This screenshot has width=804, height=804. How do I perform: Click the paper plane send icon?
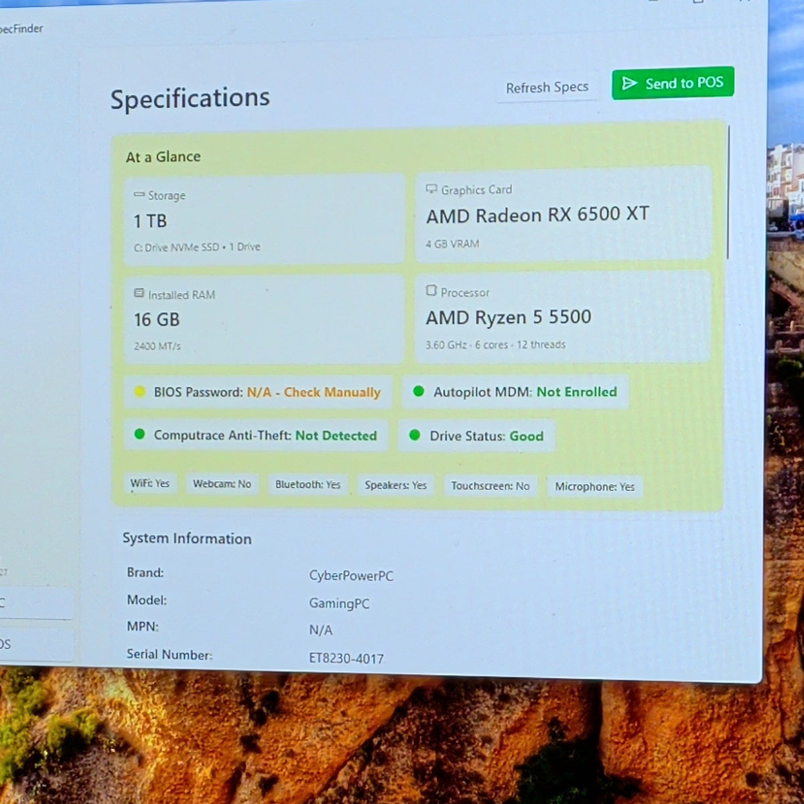629,83
